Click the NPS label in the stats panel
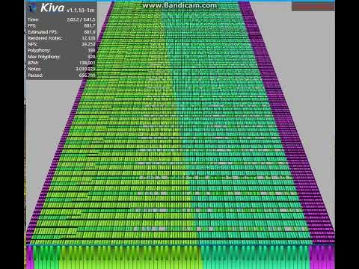The width and height of the screenshot is (359, 269). click(33, 44)
